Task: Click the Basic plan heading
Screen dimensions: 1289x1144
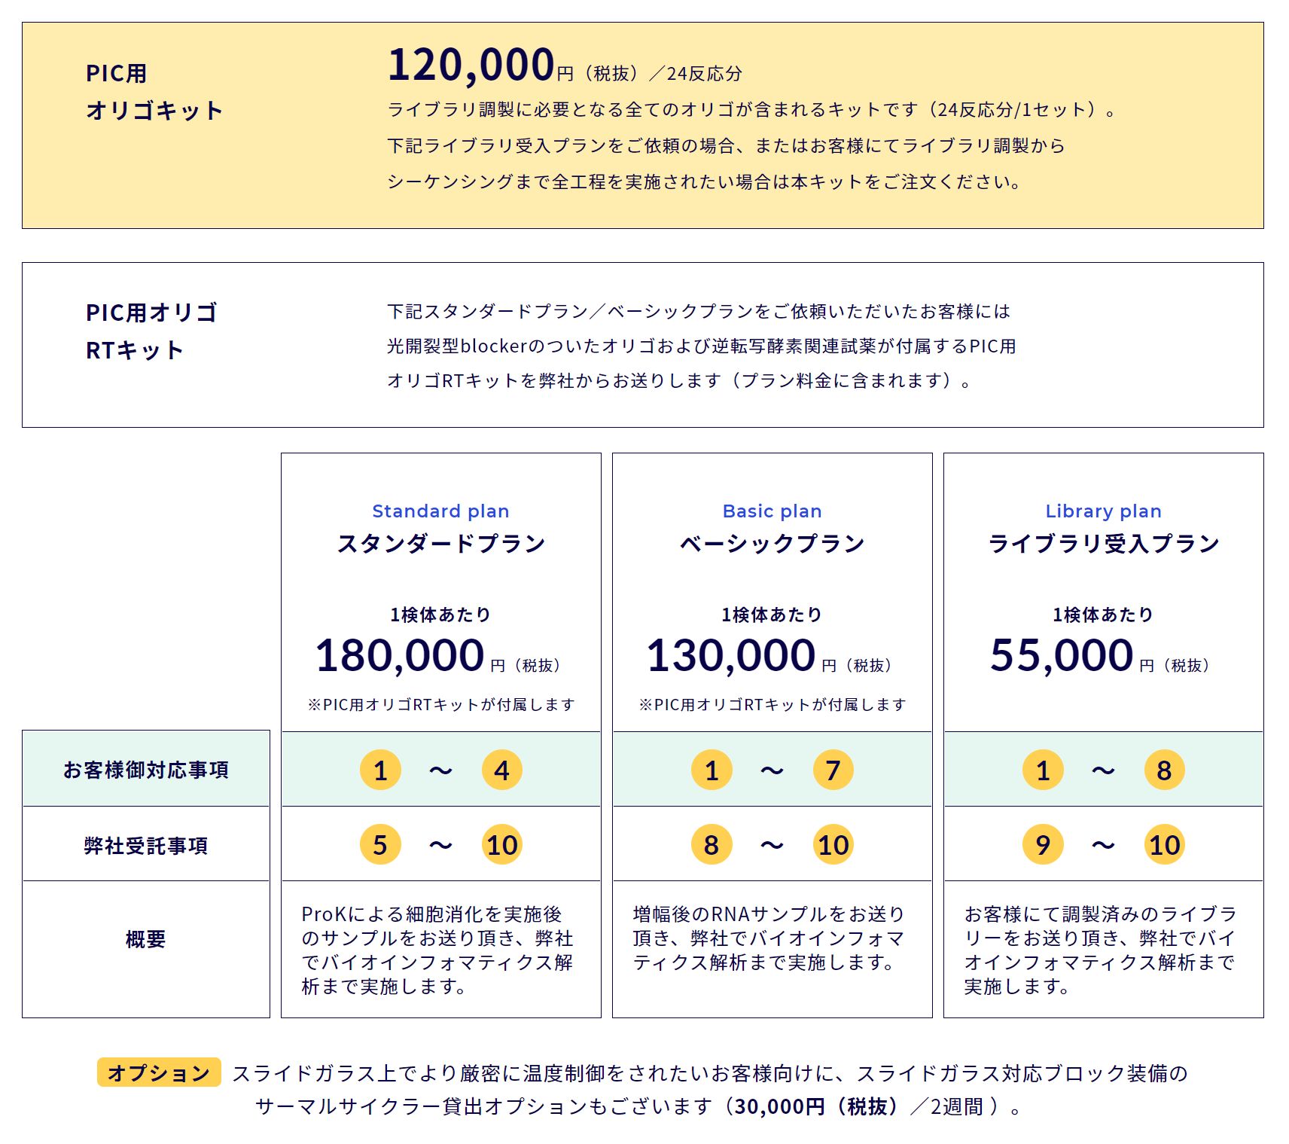Action: click(x=772, y=511)
